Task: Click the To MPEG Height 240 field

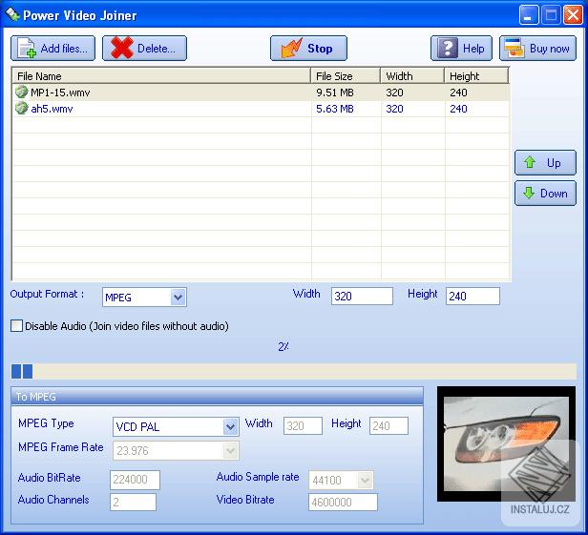Action: pyautogui.click(x=388, y=425)
